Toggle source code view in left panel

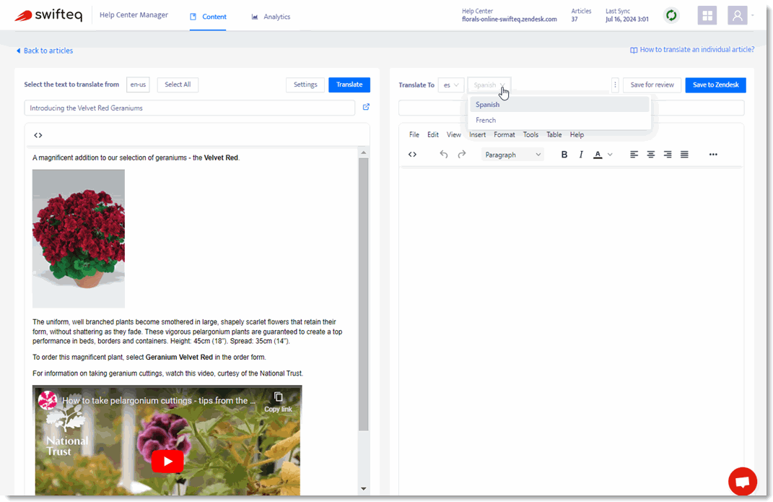38,135
